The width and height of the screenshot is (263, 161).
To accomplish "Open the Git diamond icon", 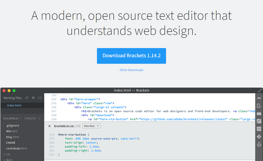I will [259, 137].
